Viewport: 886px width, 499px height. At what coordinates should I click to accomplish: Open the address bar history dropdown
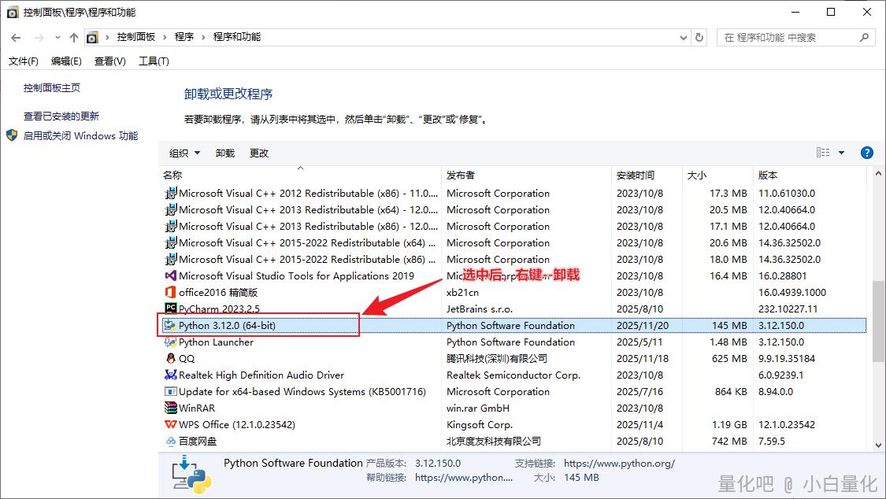click(682, 37)
